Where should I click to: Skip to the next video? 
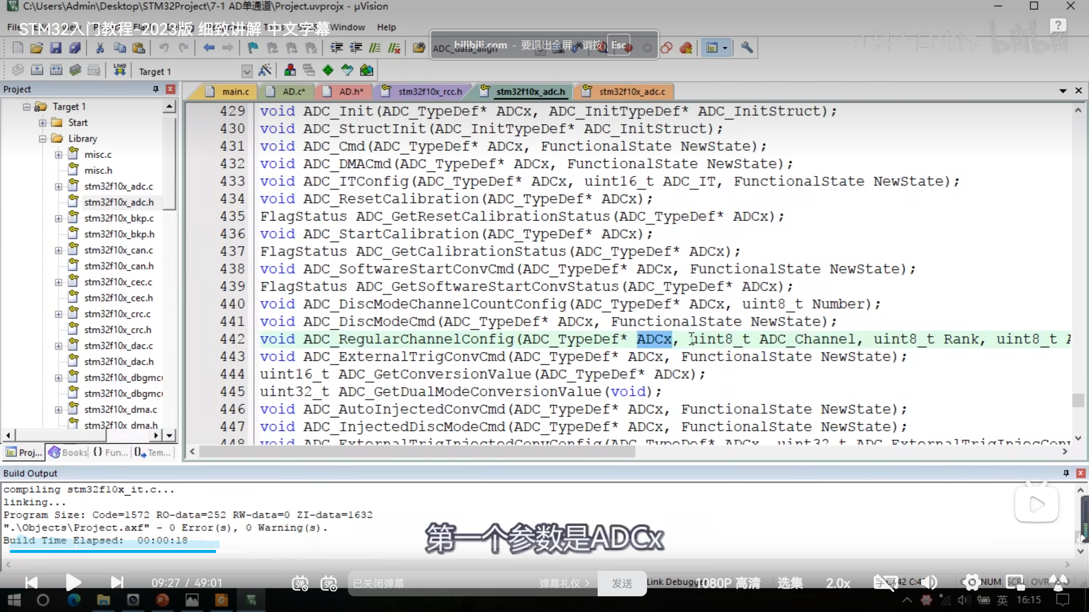pos(117,583)
